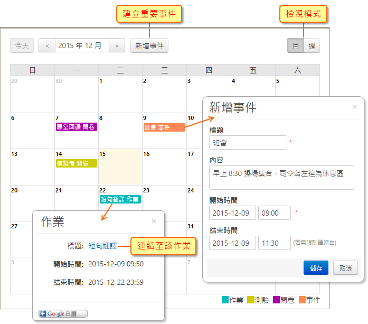Click the 標題 input field containing 班會
This screenshot has height=324, width=368.
point(248,143)
